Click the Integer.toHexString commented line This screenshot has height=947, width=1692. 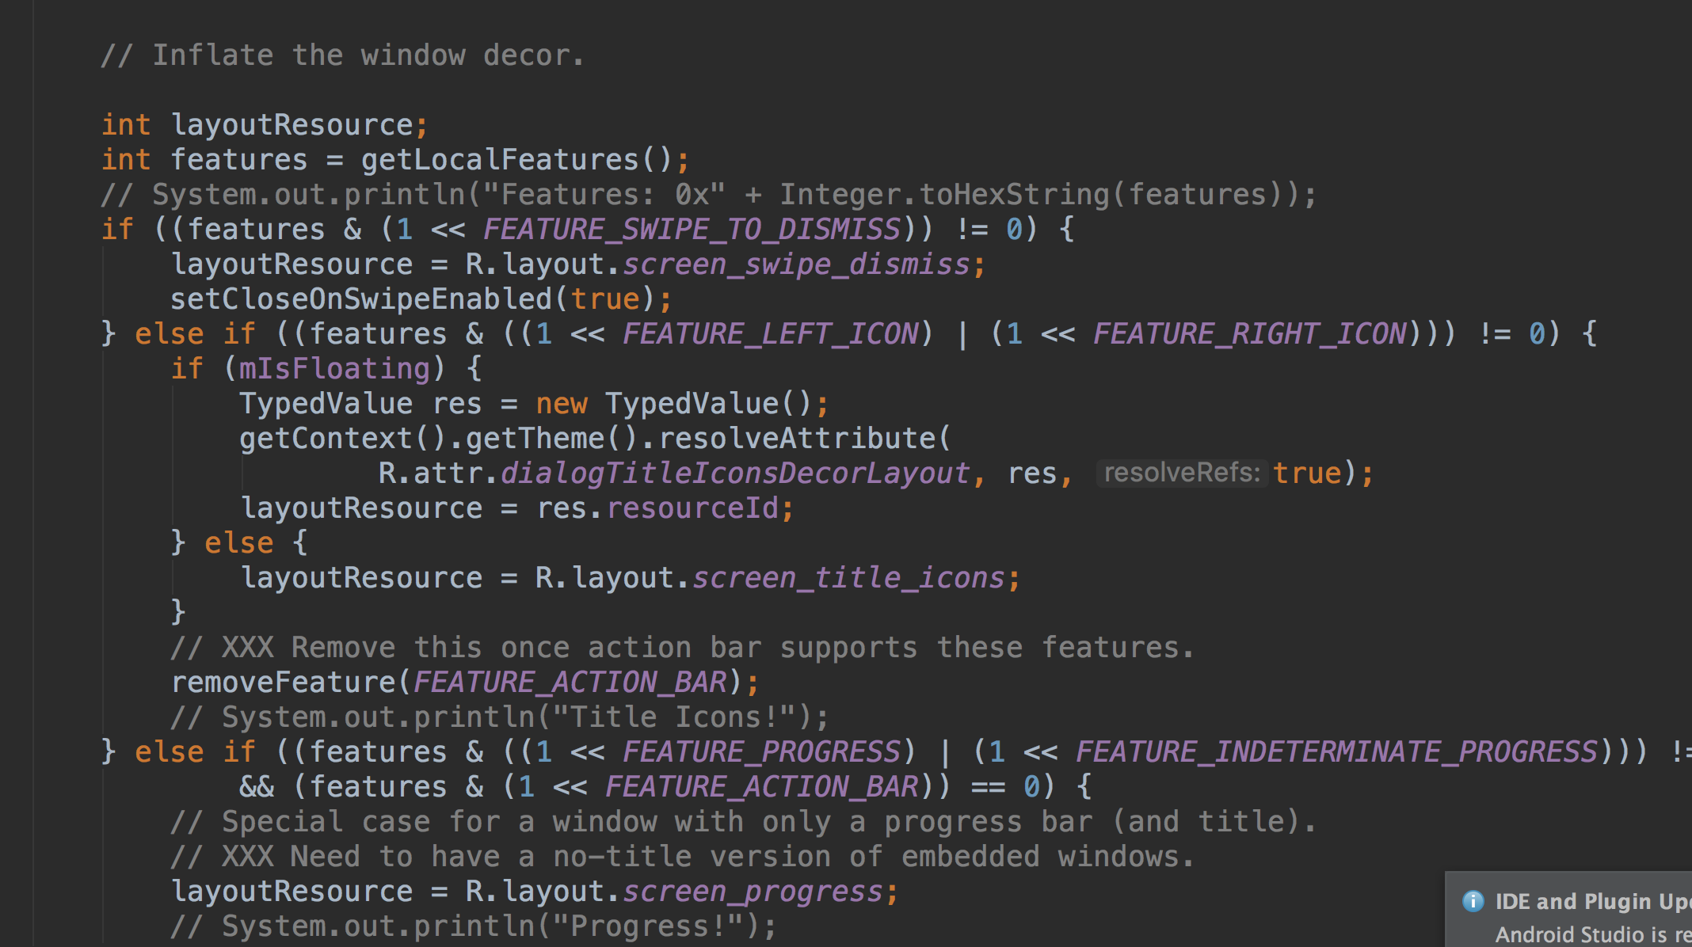click(x=709, y=195)
